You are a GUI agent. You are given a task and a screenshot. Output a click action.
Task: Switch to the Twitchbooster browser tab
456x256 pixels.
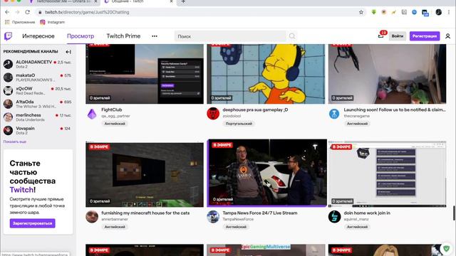(64, 1)
